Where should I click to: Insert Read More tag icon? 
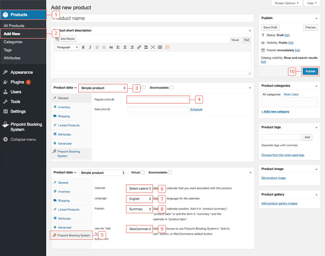click(146, 47)
